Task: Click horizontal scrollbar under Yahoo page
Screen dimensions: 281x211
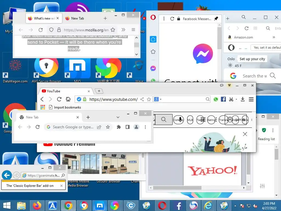Action: (178, 188)
